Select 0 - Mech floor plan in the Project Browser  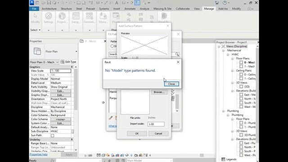pos(249,63)
